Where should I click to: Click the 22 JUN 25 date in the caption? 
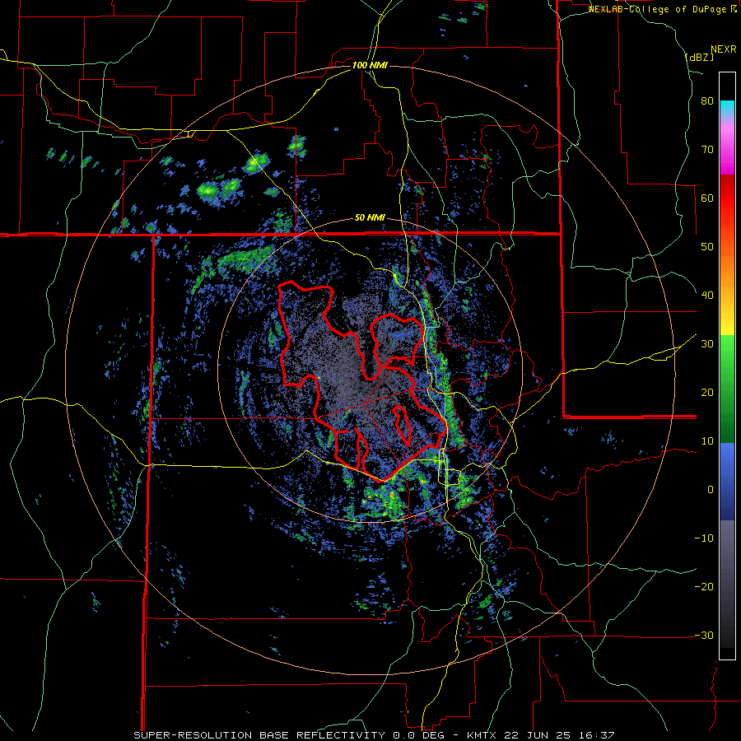[538, 735]
